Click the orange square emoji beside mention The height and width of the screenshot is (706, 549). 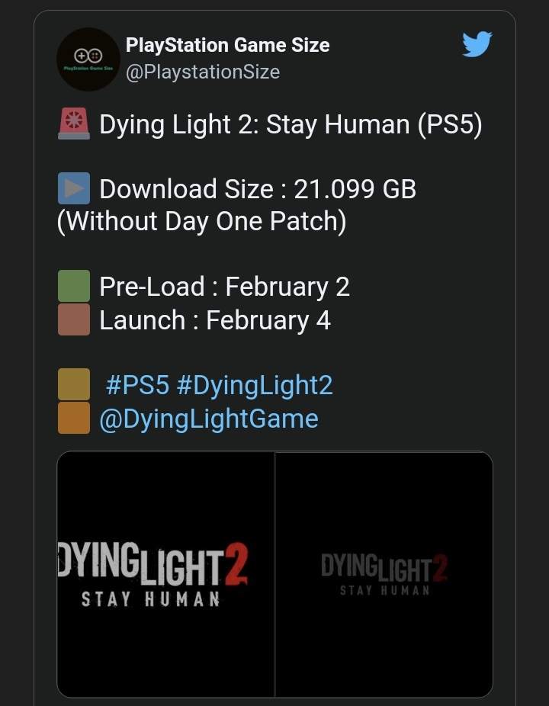click(74, 418)
